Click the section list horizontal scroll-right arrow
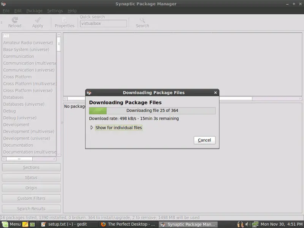The height and width of the screenshot is (228, 304). coord(54,159)
